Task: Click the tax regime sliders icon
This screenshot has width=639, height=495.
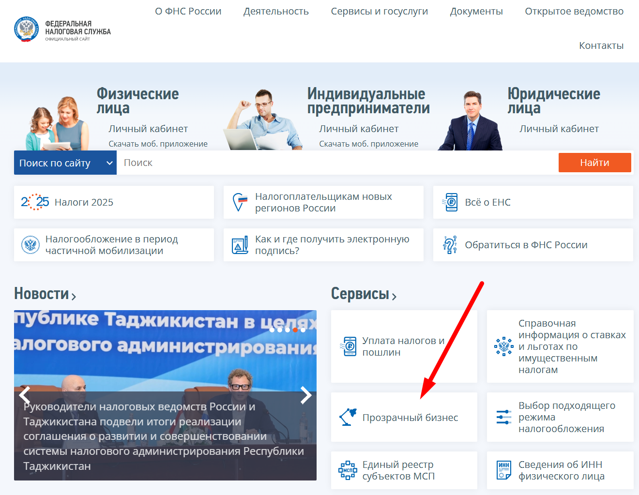Action: tap(503, 417)
